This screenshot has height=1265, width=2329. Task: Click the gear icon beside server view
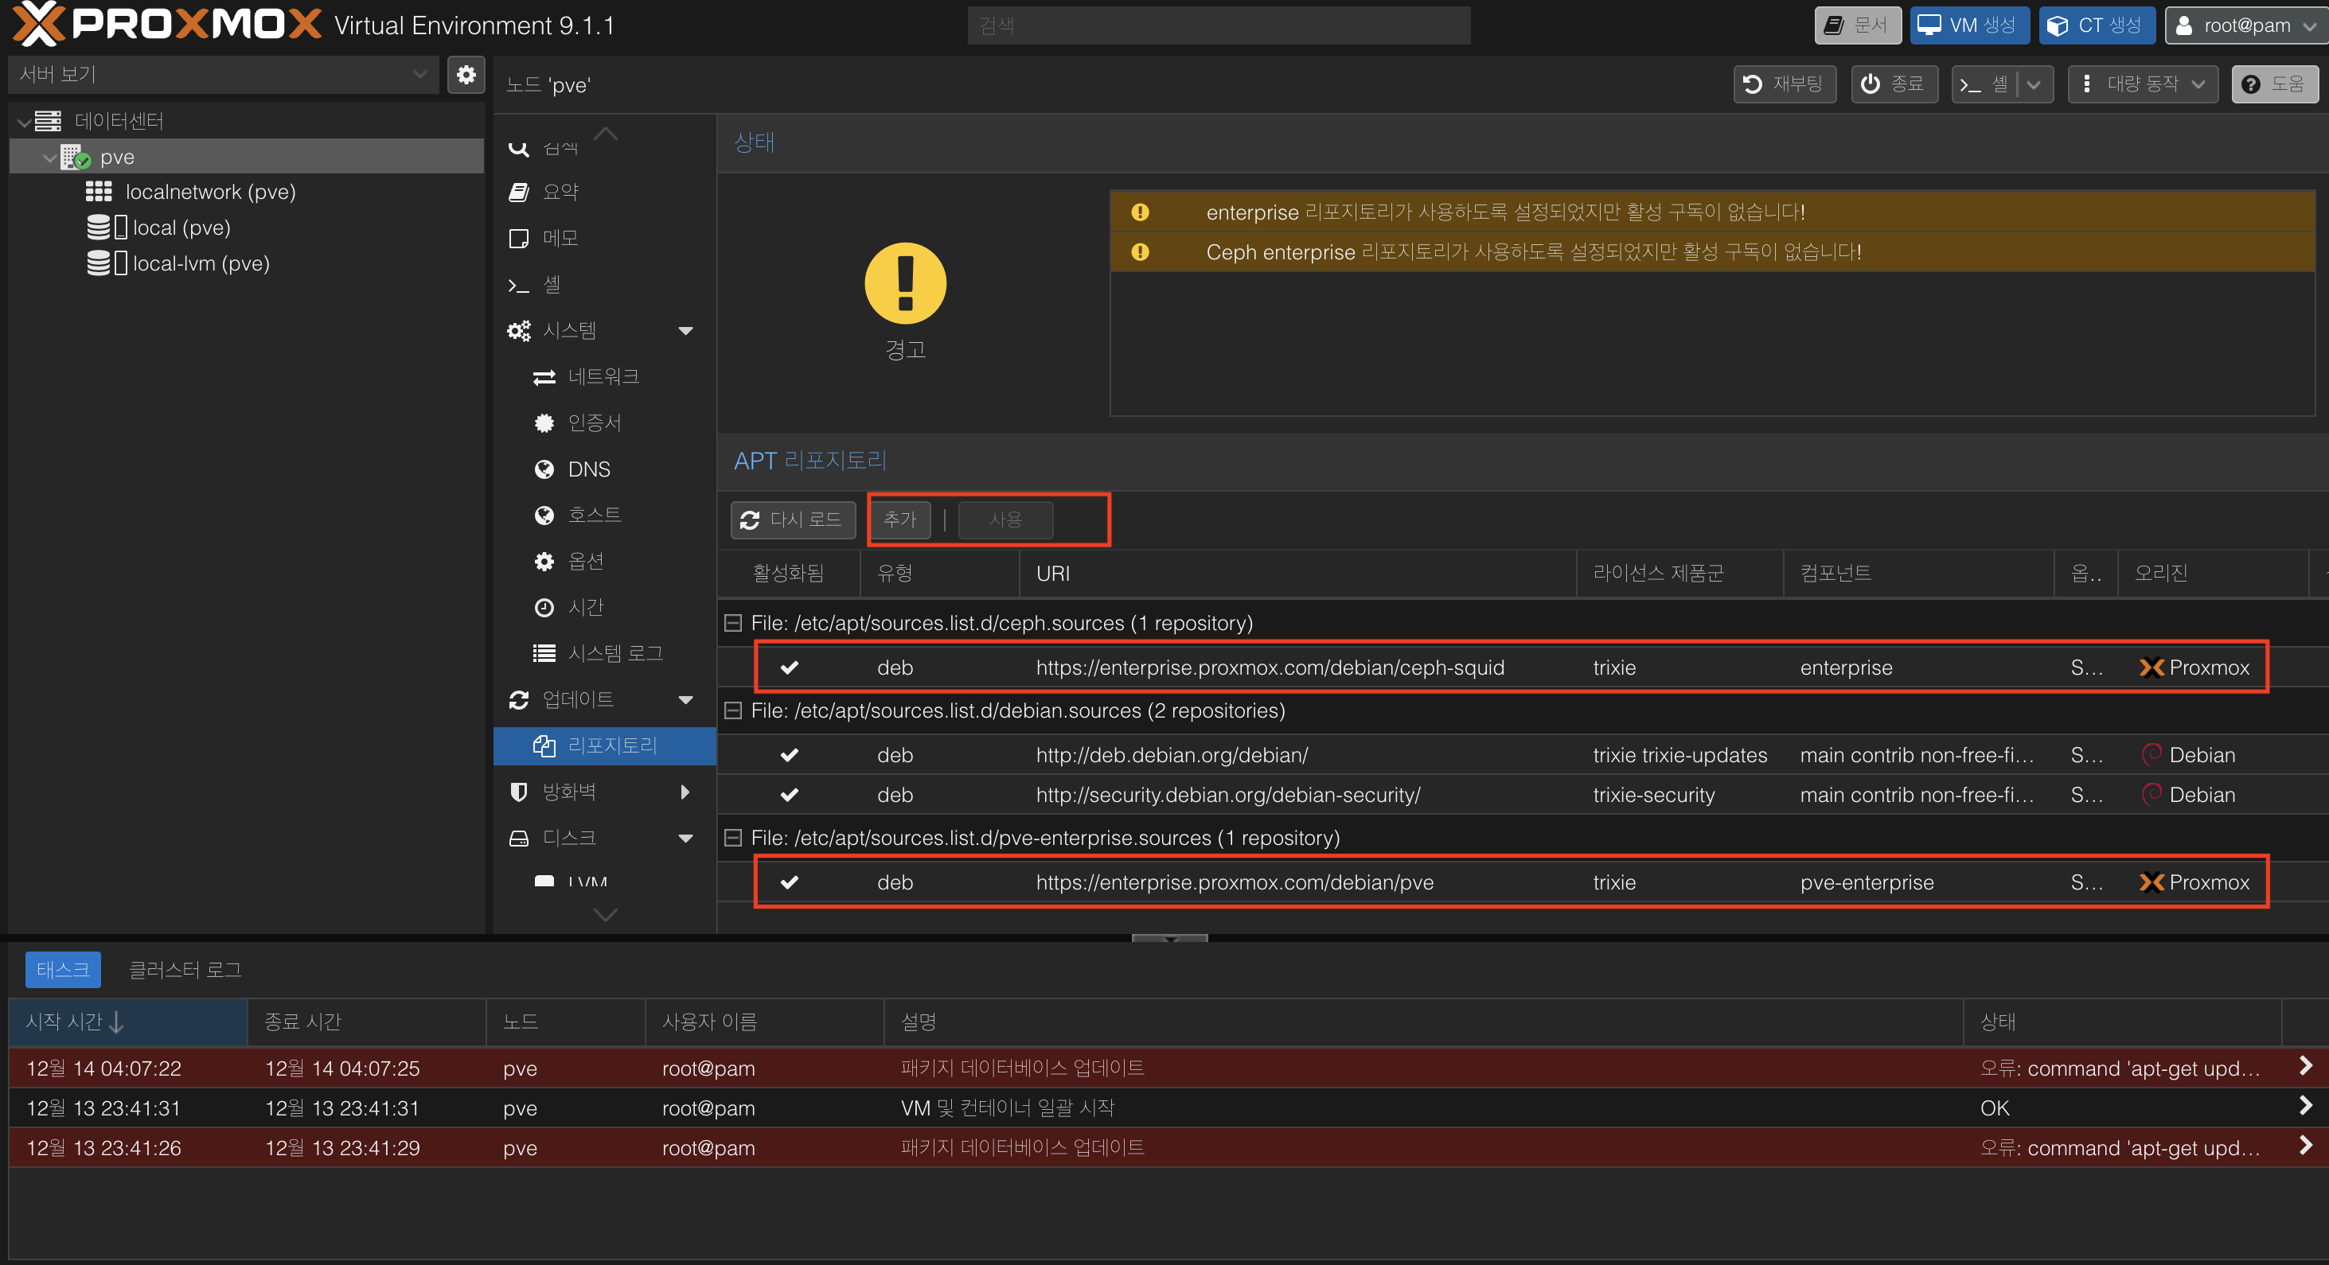point(466,74)
